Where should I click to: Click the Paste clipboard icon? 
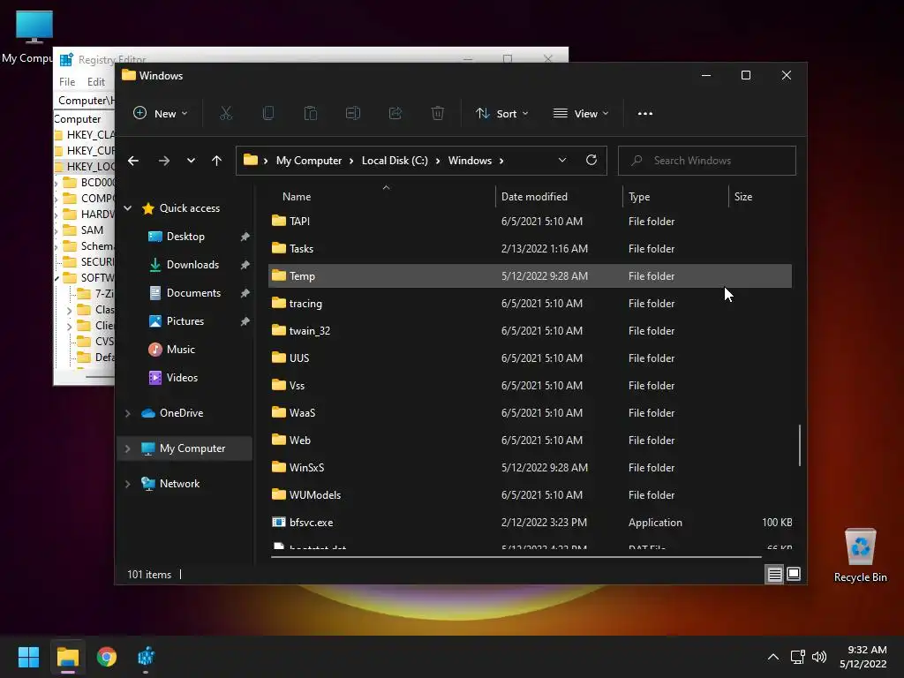click(310, 114)
